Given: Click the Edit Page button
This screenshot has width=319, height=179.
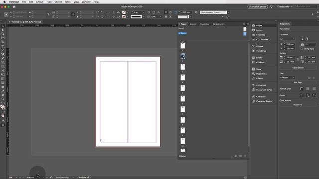Looking at the screenshot, I should pyautogui.click(x=298, y=83).
